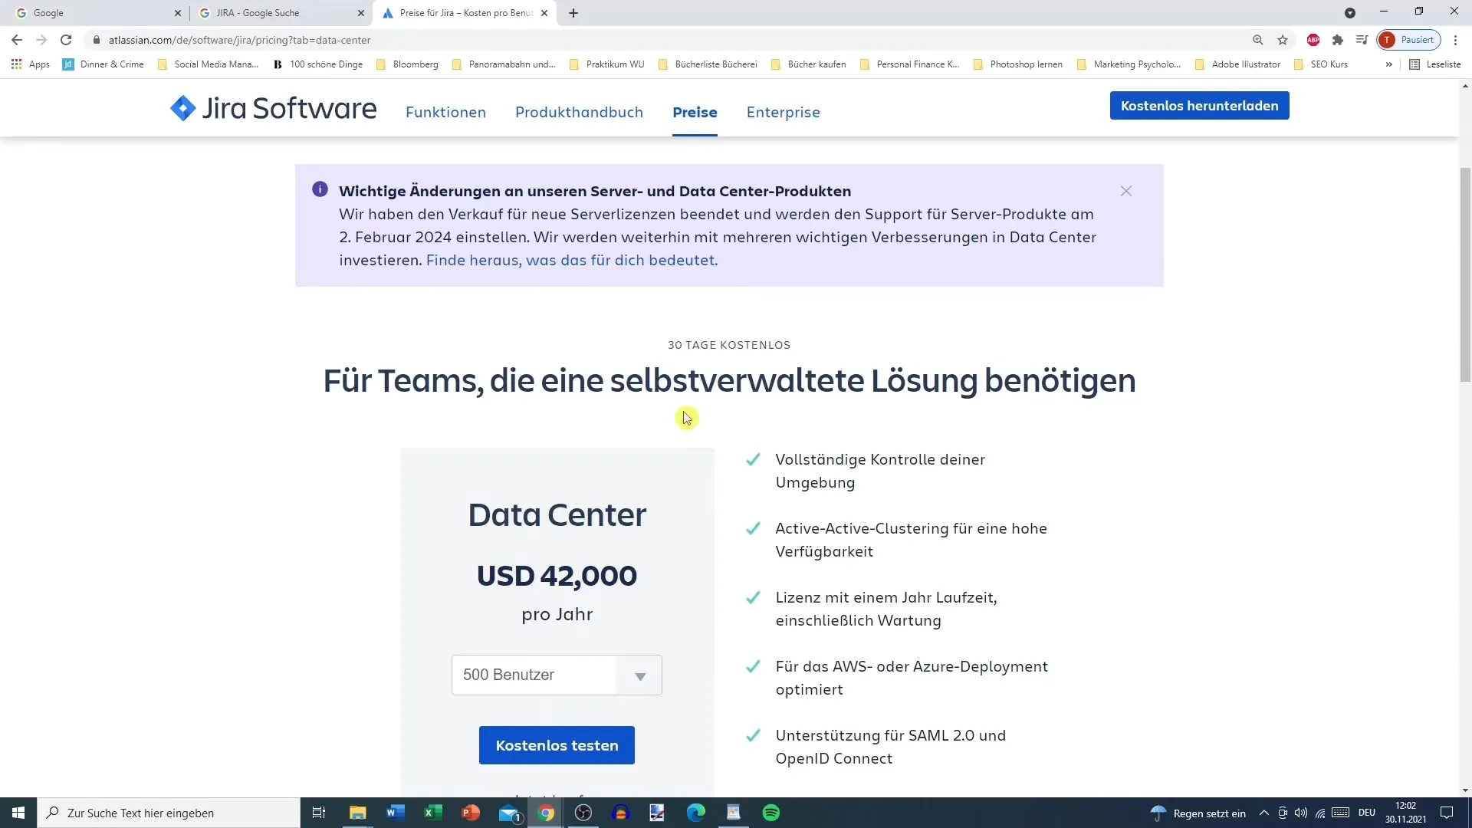This screenshot has width=1472, height=828.
Task: Go back using browser back arrow
Action: pyautogui.click(x=17, y=40)
